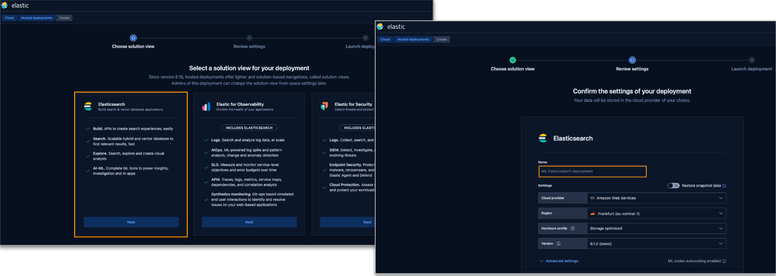Select the Elastic for Observability card title
The width and height of the screenshot is (776, 276).
pyautogui.click(x=240, y=104)
